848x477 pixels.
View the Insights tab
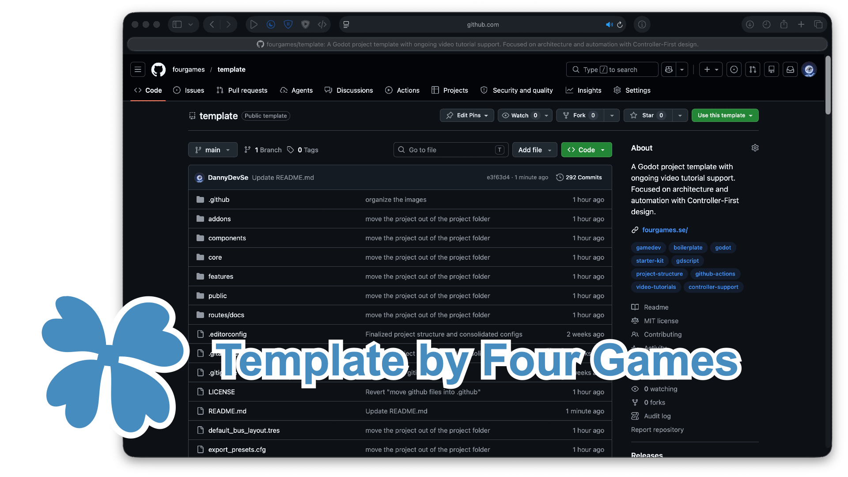click(x=583, y=91)
